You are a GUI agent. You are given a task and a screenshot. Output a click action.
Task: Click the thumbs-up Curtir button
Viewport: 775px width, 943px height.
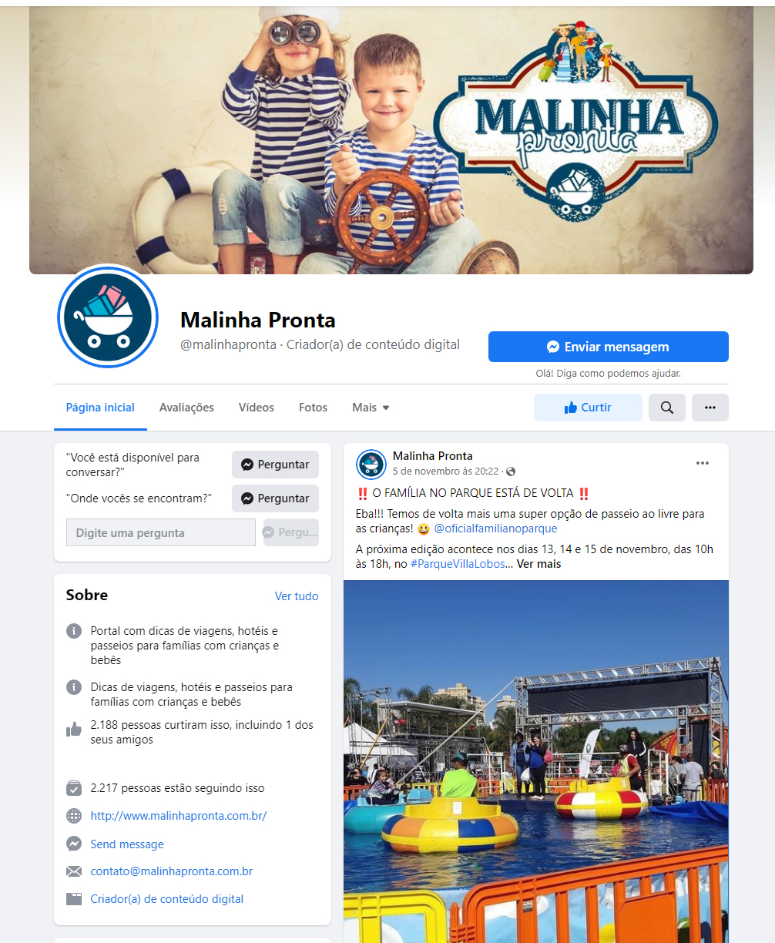[x=588, y=408]
